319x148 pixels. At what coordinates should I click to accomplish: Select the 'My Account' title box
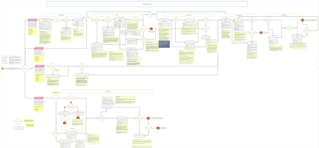(147, 4)
